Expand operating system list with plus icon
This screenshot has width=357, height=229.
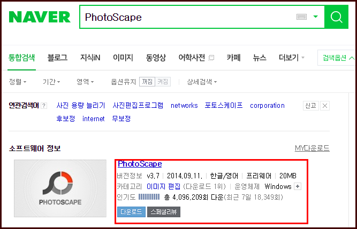pyautogui.click(x=298, y=186)
